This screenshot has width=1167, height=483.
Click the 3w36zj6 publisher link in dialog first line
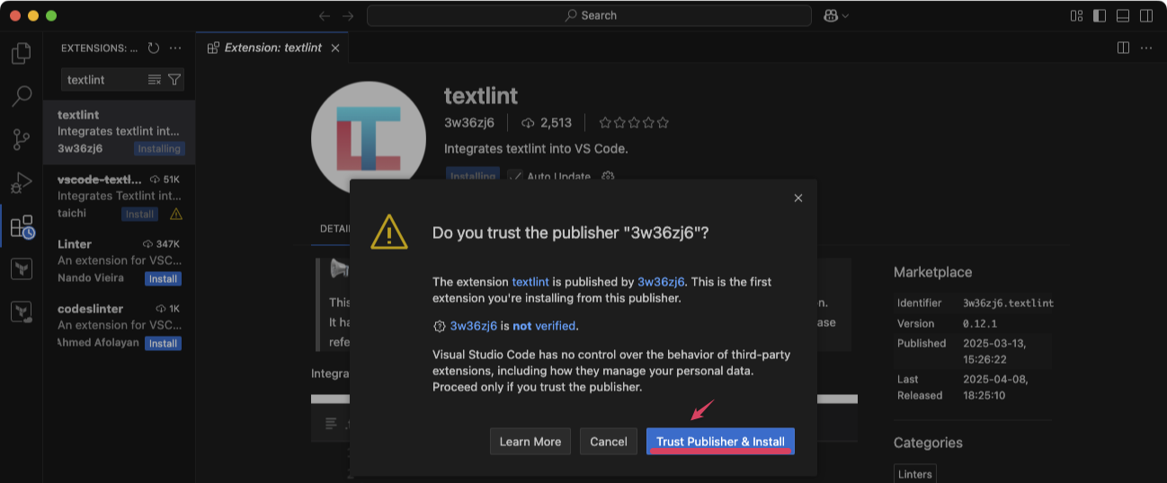click(x=661, y=282)
